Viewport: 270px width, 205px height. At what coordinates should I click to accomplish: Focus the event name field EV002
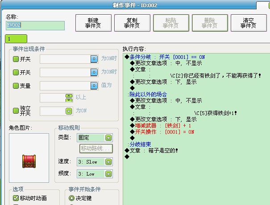pos(35,25)
